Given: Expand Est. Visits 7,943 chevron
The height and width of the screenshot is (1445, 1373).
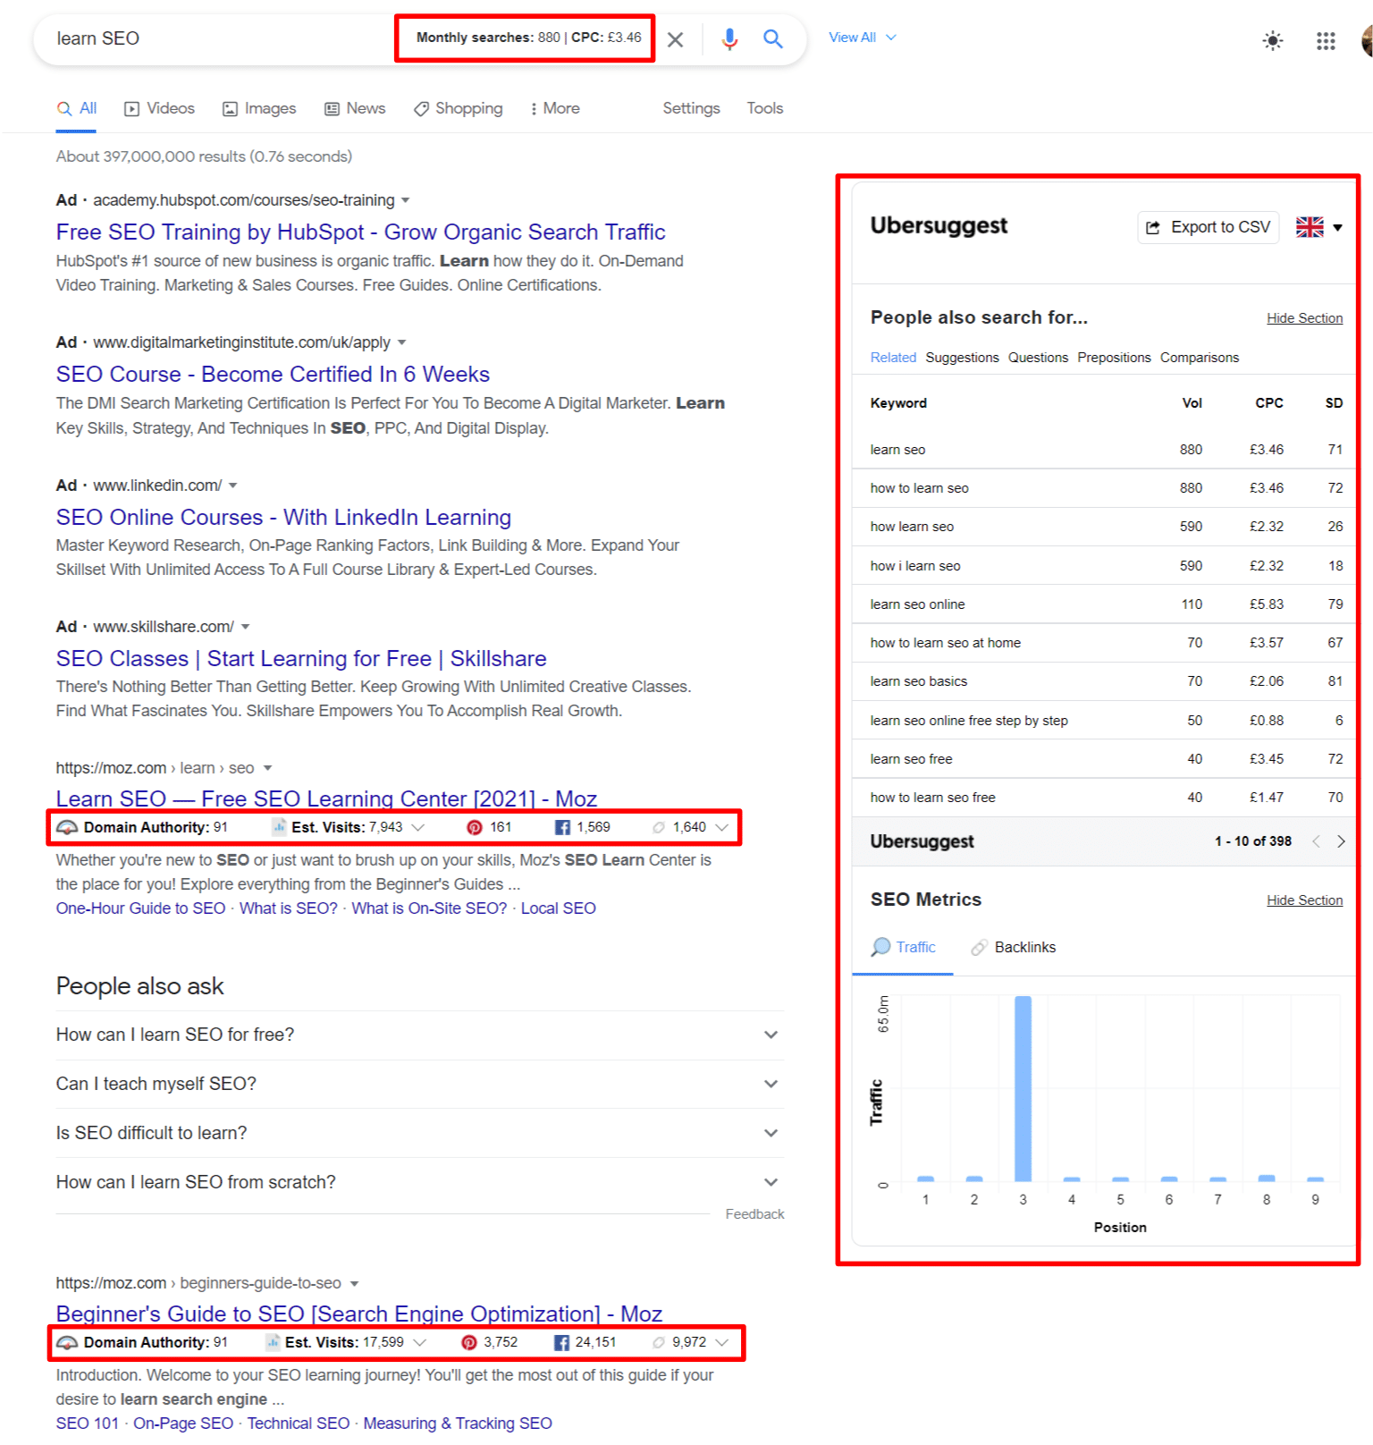Looking at the screenshot, I should [417, 828].
